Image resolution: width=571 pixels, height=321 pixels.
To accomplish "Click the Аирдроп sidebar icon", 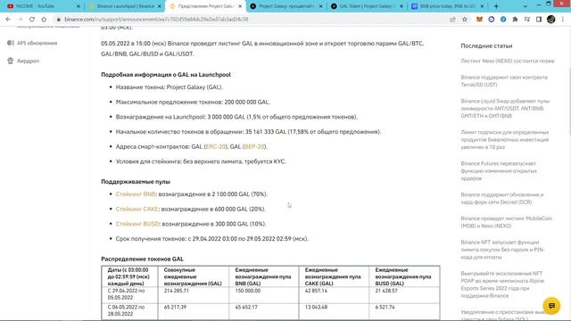I will [10, 61].
